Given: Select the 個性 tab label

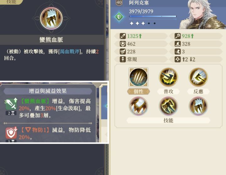Looking at the screenshot, I should [x=138, y=91].
